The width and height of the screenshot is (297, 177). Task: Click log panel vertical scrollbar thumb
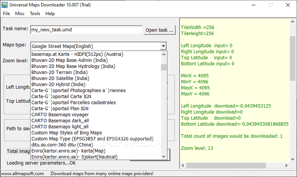point(292,58)
